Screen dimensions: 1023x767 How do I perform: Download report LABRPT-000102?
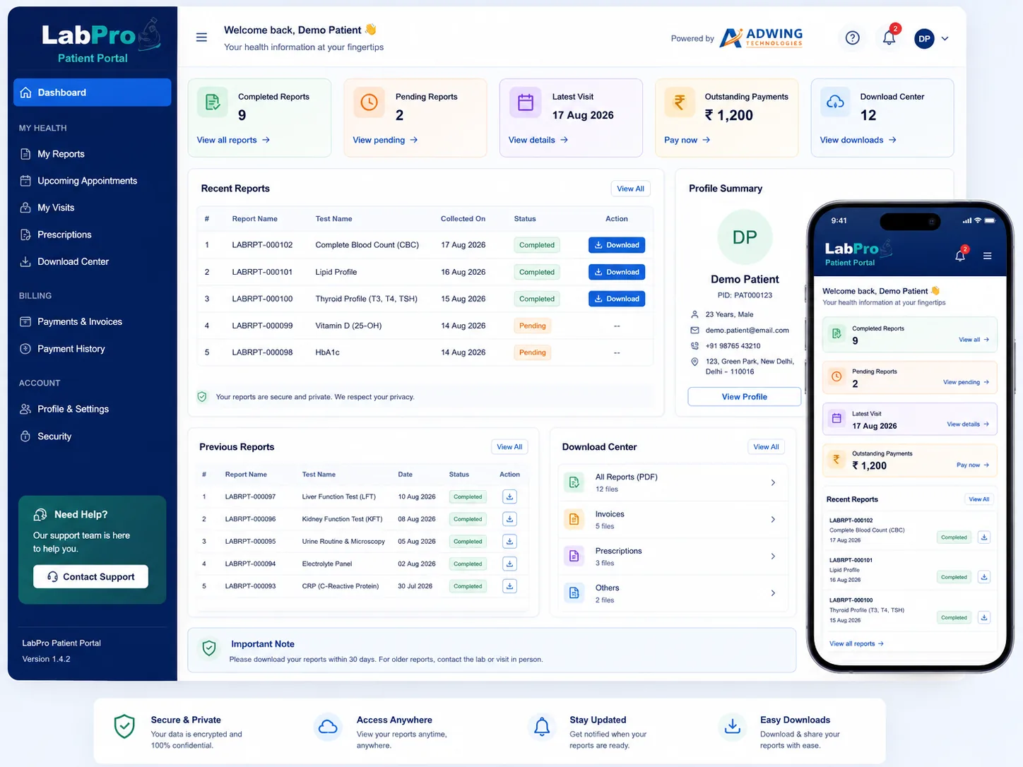pyautogui.click(x=617, y=245)
